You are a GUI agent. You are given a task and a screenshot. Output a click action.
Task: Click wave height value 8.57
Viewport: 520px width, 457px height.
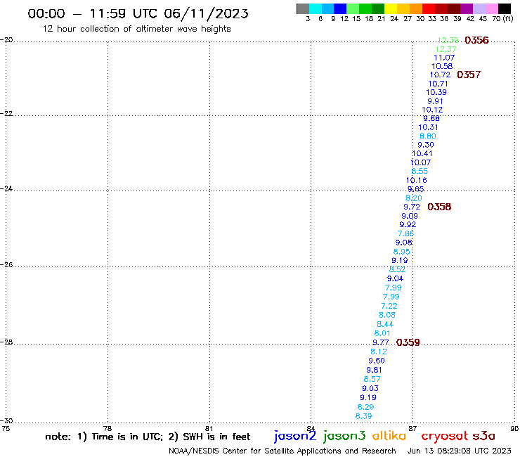[x=372, y=379]
